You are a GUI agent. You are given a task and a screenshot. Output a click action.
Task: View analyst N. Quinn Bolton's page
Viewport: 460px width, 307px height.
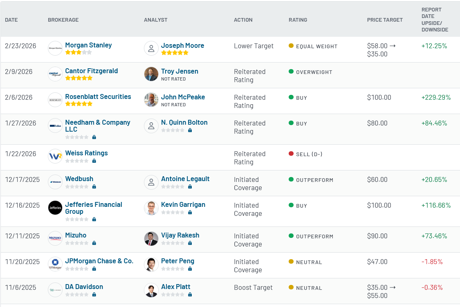coord(184,122)
